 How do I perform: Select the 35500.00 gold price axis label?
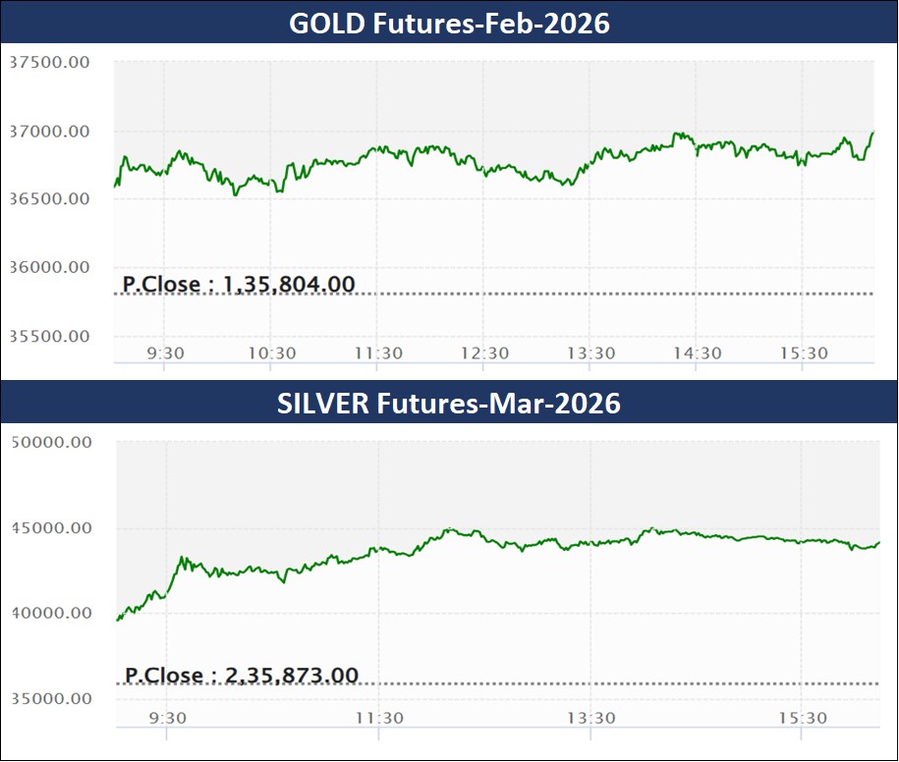point(49,336)
